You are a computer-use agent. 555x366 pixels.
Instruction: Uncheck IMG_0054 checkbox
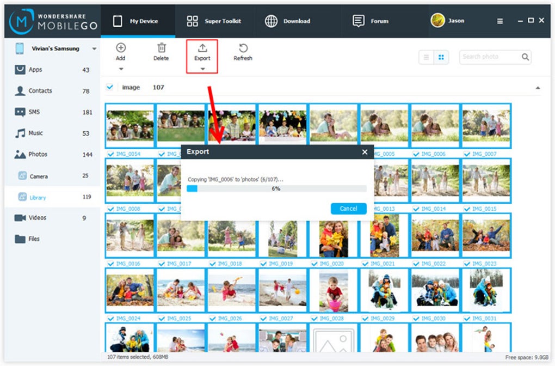(111, 154)
